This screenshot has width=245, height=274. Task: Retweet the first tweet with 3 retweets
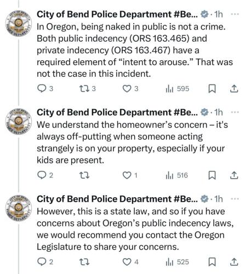87,89
